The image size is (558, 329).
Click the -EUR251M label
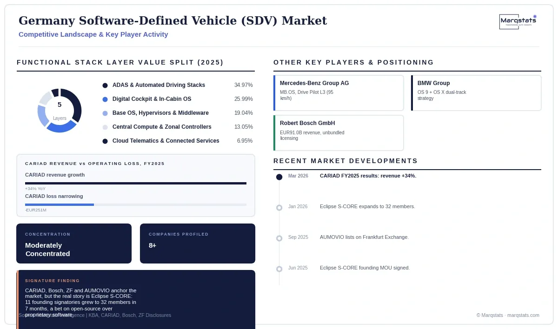(x=36, y=210)
